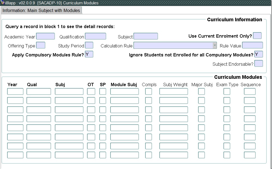Click the Academic Year input field

click(x=45, y=36)
